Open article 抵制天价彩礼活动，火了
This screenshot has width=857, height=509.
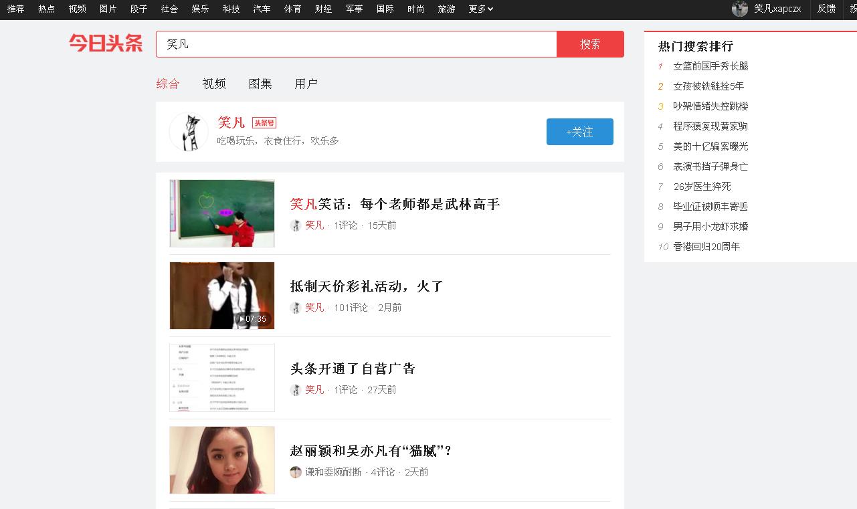[367, 286]
